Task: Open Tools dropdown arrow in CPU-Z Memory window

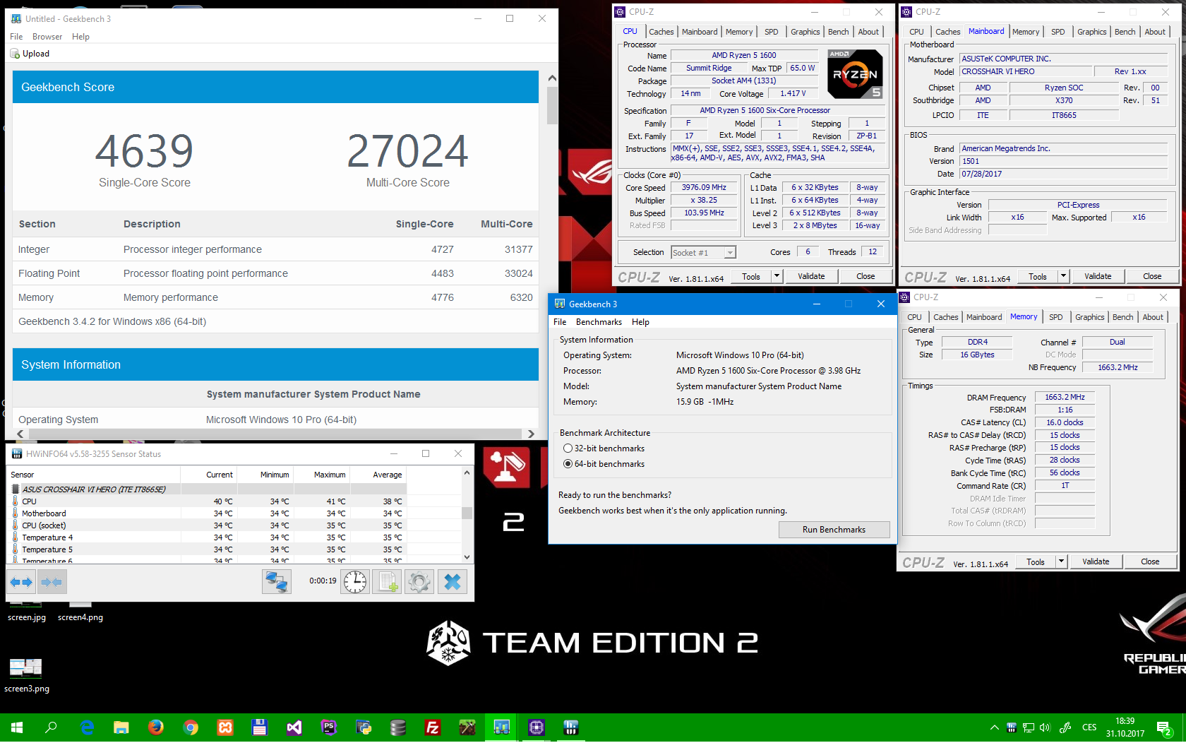Action: (1061, 561)
